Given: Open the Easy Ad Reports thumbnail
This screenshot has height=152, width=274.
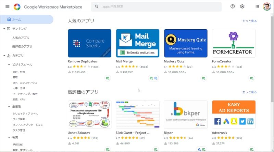Looking at the screenshot, I should coord(234,115).
